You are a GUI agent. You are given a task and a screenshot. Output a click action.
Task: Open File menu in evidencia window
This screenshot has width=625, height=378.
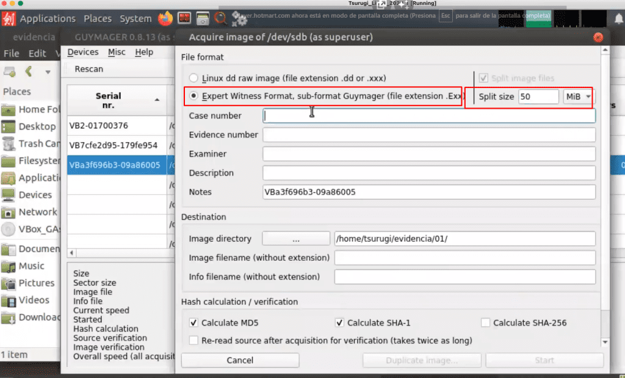[x=11, y=53]
